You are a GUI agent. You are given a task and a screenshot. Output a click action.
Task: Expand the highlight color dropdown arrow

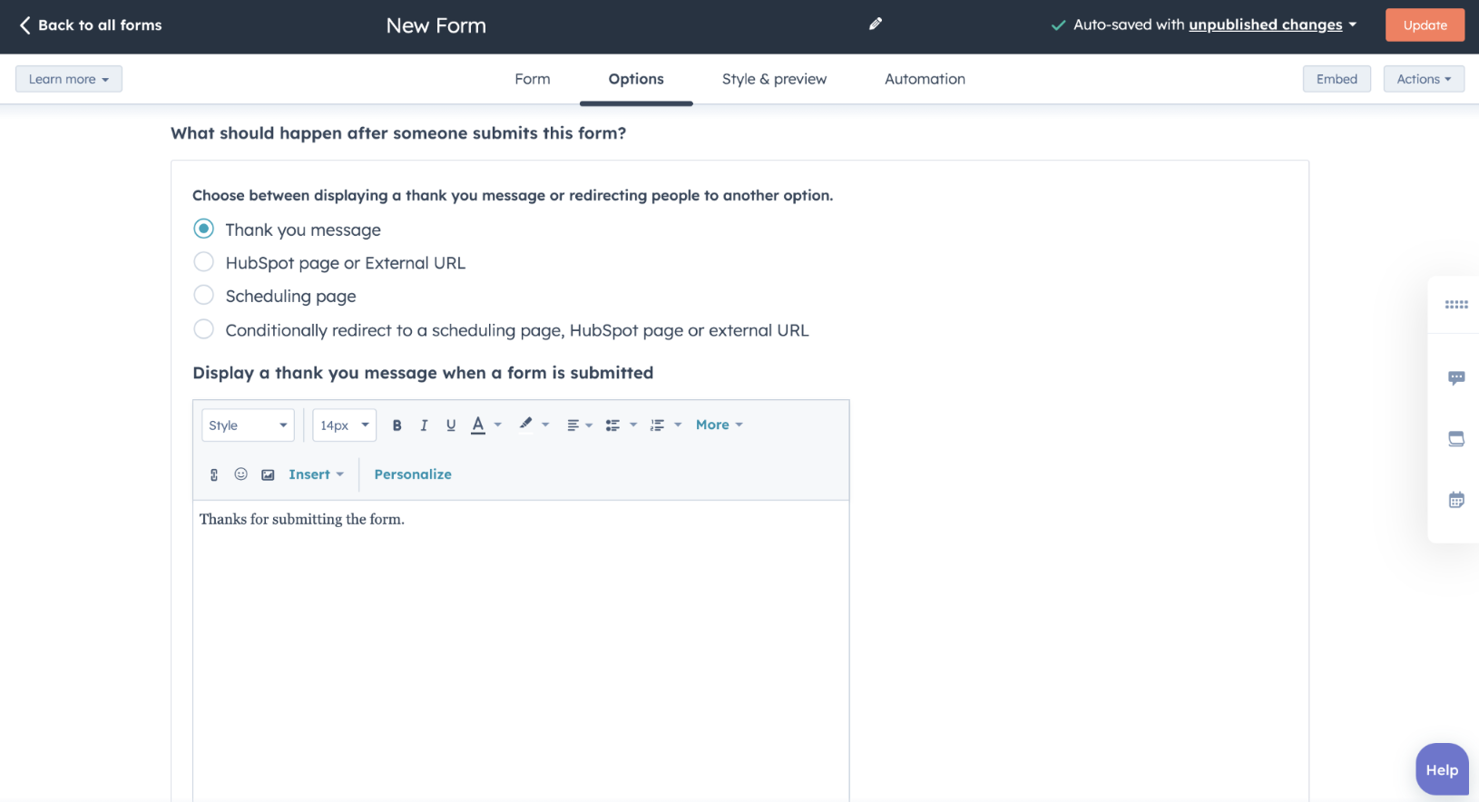545,425
